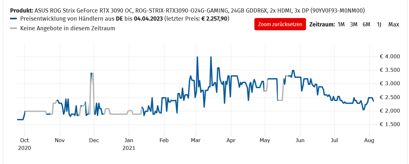Click the Feb axis label
This screenshot has width=409, height=164.
(164, 140)
